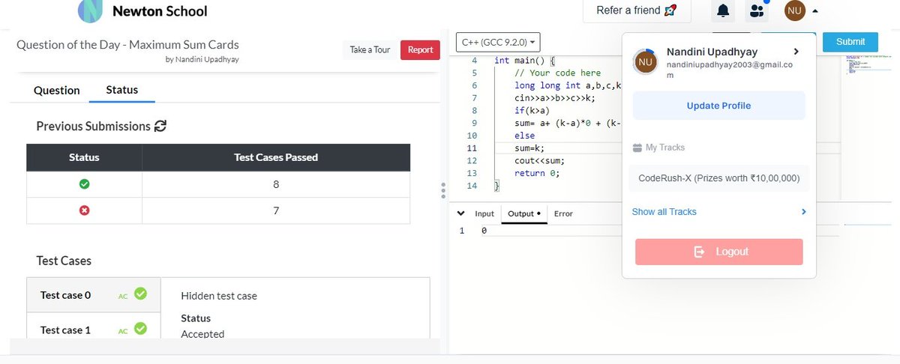Expand Nandini Upadhyay profile chevron
This screenshot has height=364, width=900.
point(796,52)
